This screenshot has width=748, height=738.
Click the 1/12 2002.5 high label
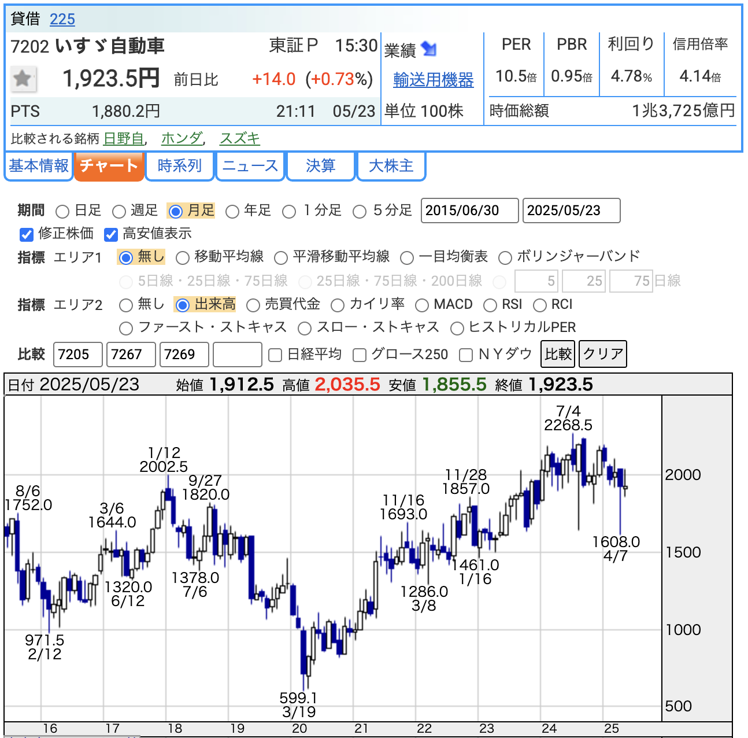click(x=164, y=460)
